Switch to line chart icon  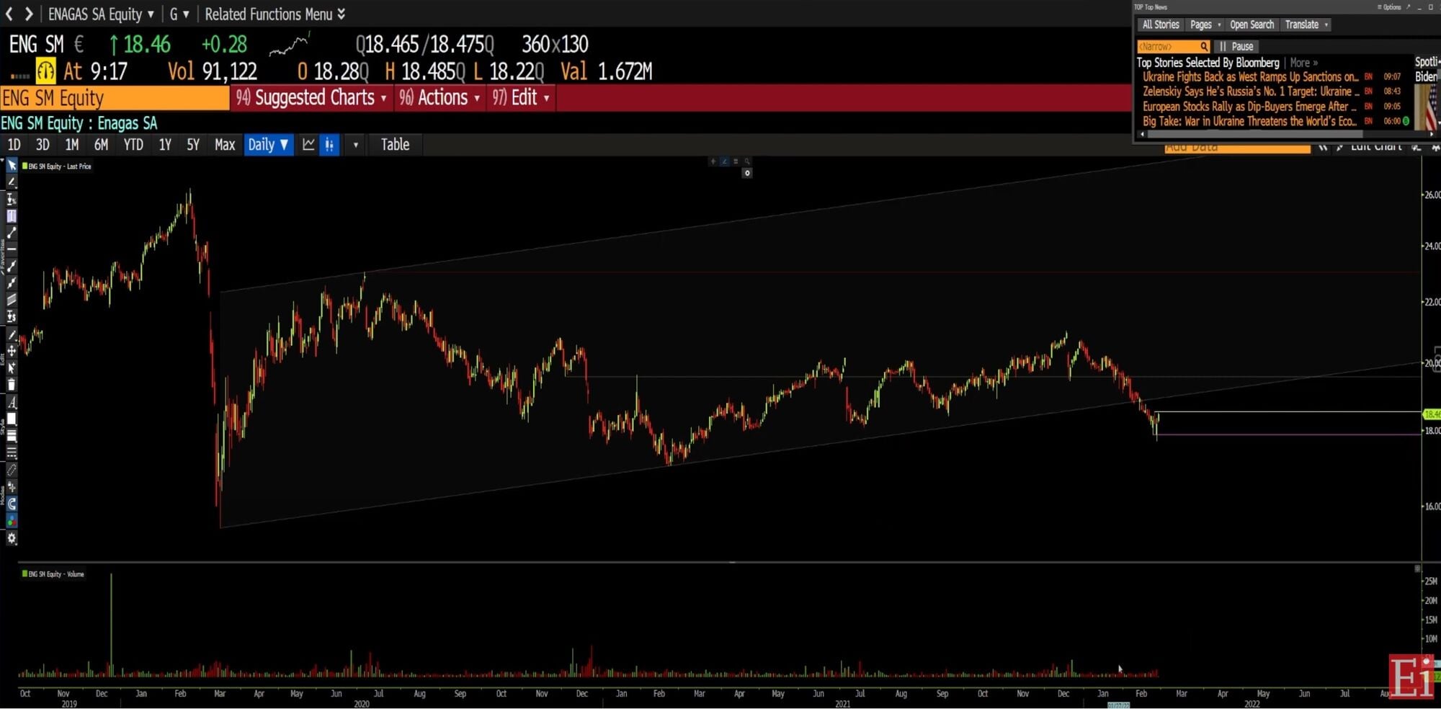[308, 145]
